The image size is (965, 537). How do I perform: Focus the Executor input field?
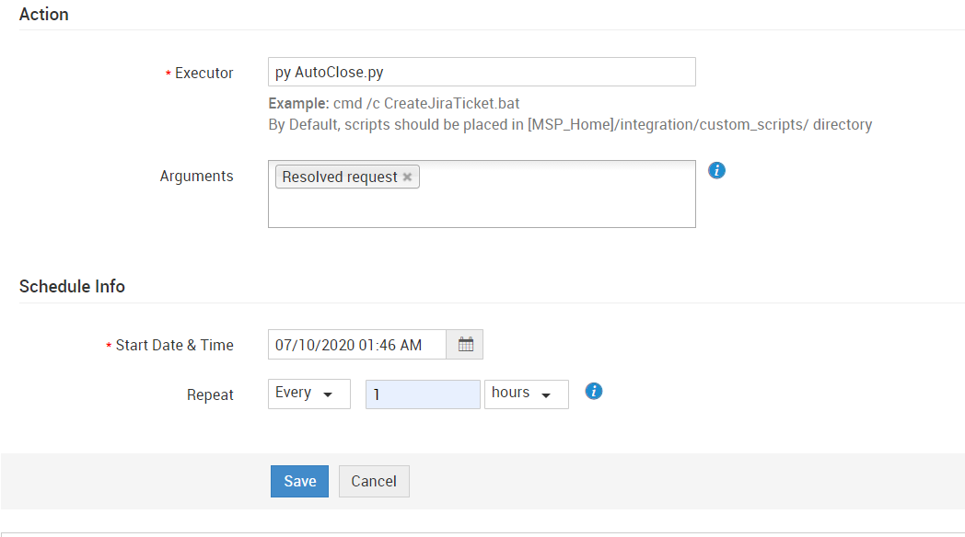coord(481,72)
